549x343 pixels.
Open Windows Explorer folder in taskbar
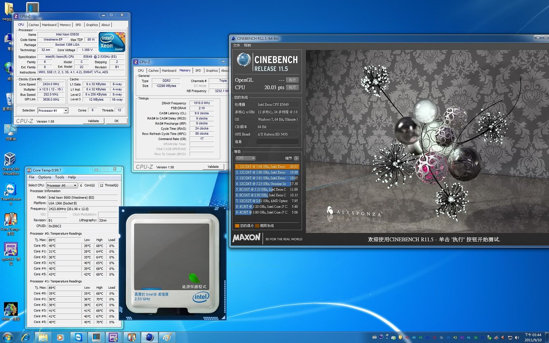tap(43, 337)
